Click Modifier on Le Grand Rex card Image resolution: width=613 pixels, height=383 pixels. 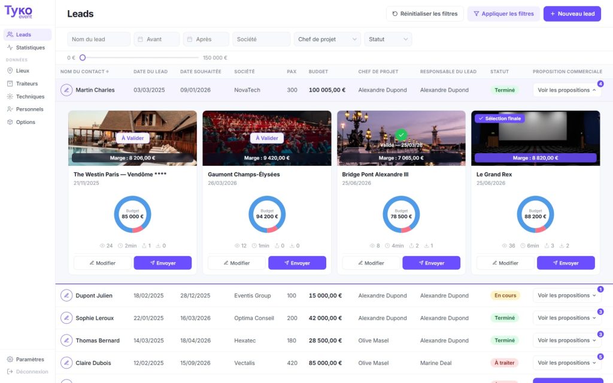pos(505,263)
